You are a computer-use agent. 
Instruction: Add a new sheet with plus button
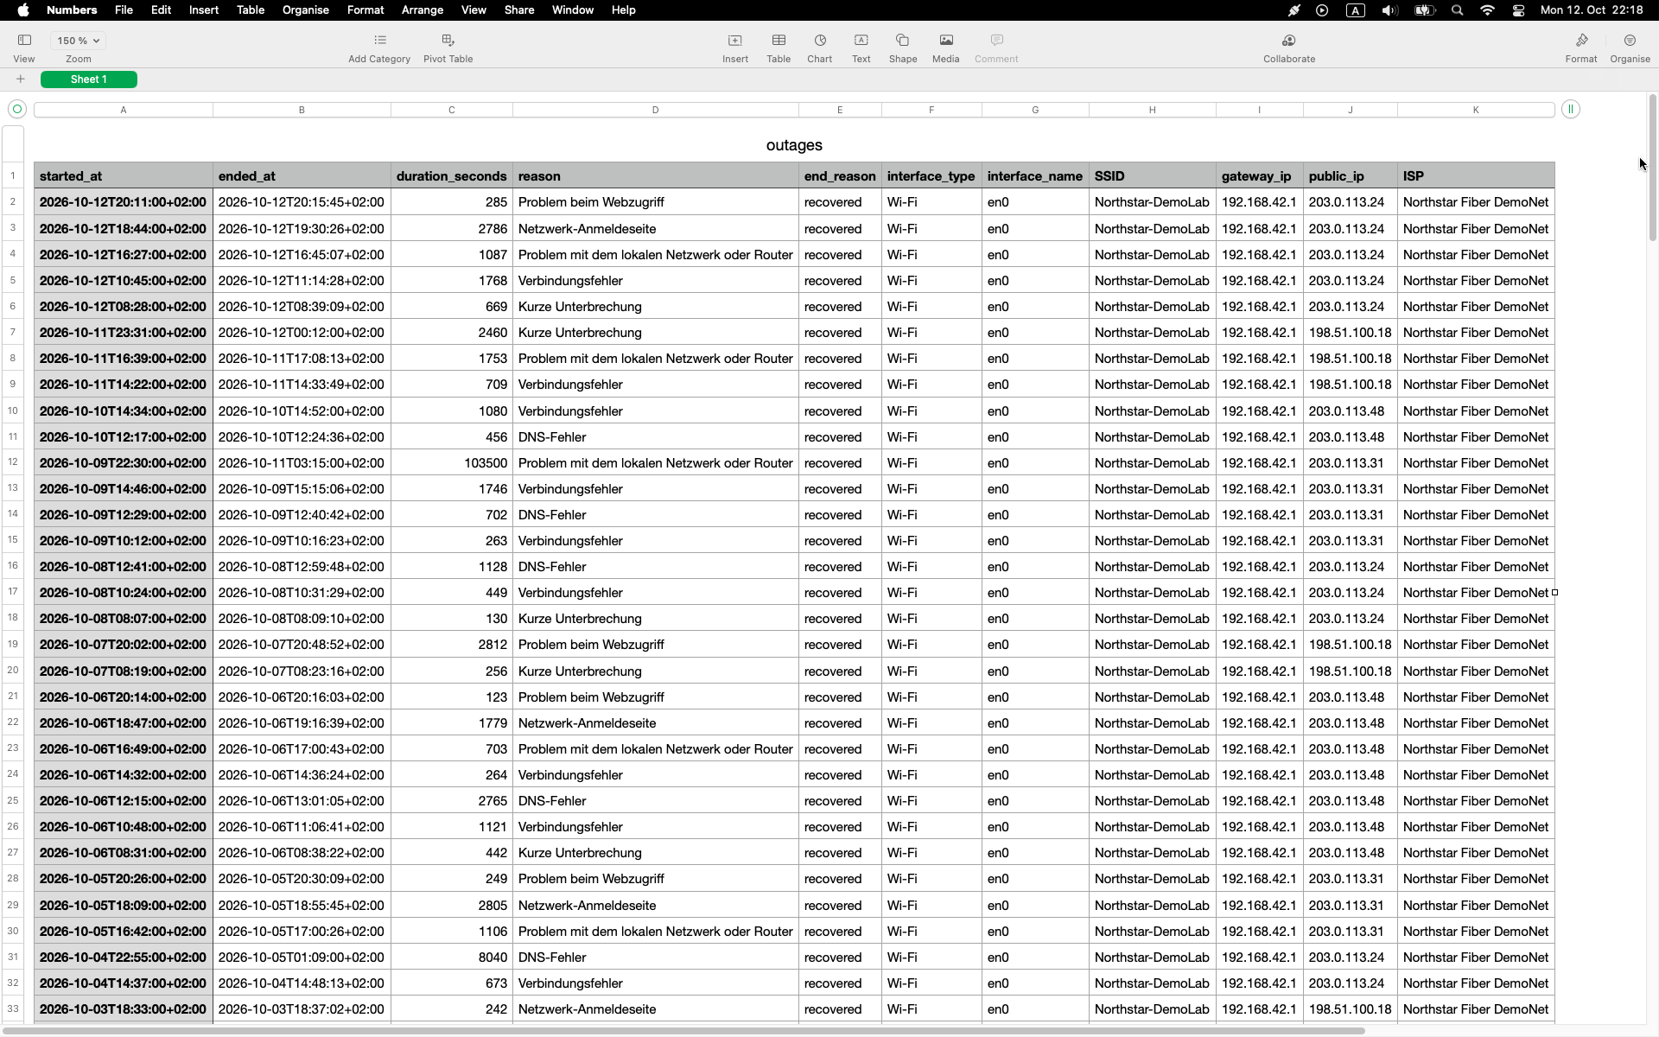[21, 80]
